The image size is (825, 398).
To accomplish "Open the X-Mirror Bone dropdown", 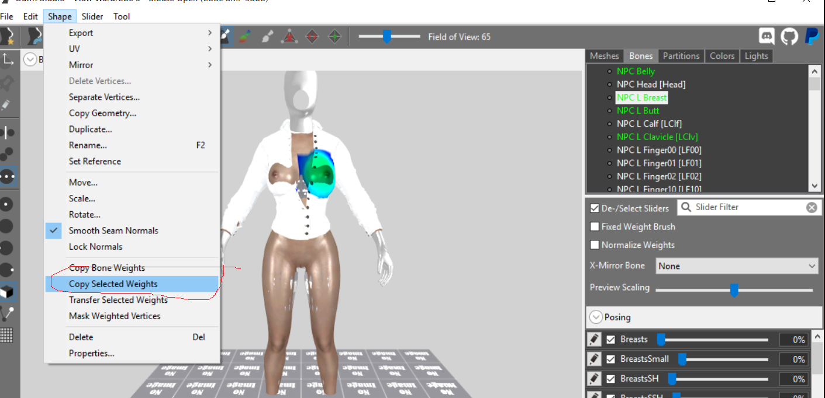I will tap(737, 266).
